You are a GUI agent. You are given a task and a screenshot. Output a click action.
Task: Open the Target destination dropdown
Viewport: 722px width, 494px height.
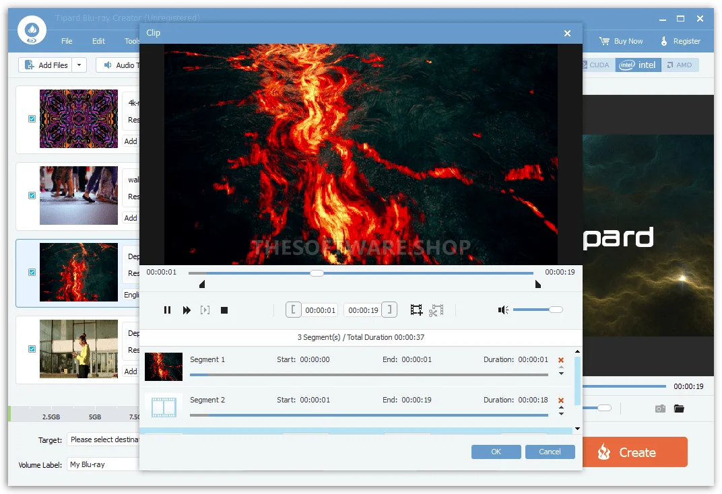tap(104, 439)
